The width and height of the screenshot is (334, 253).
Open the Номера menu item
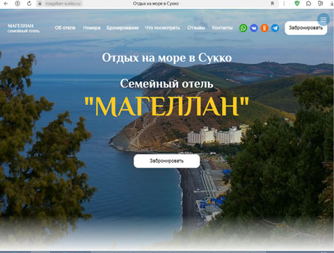click(92, 28)
